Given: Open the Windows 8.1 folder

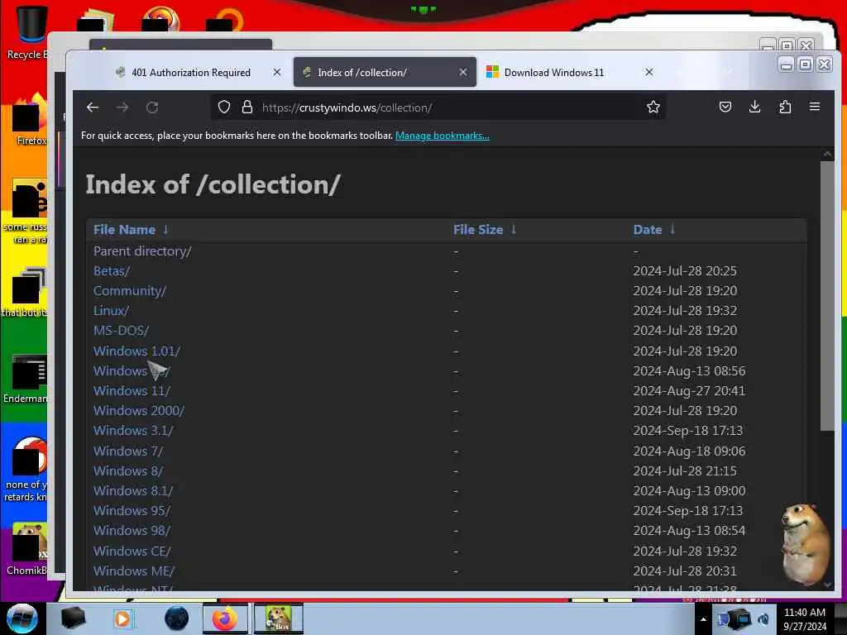Looking at the screenshot, I should tap(133, 491).
